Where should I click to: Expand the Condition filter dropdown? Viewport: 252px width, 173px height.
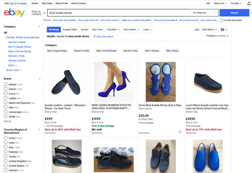113,30
